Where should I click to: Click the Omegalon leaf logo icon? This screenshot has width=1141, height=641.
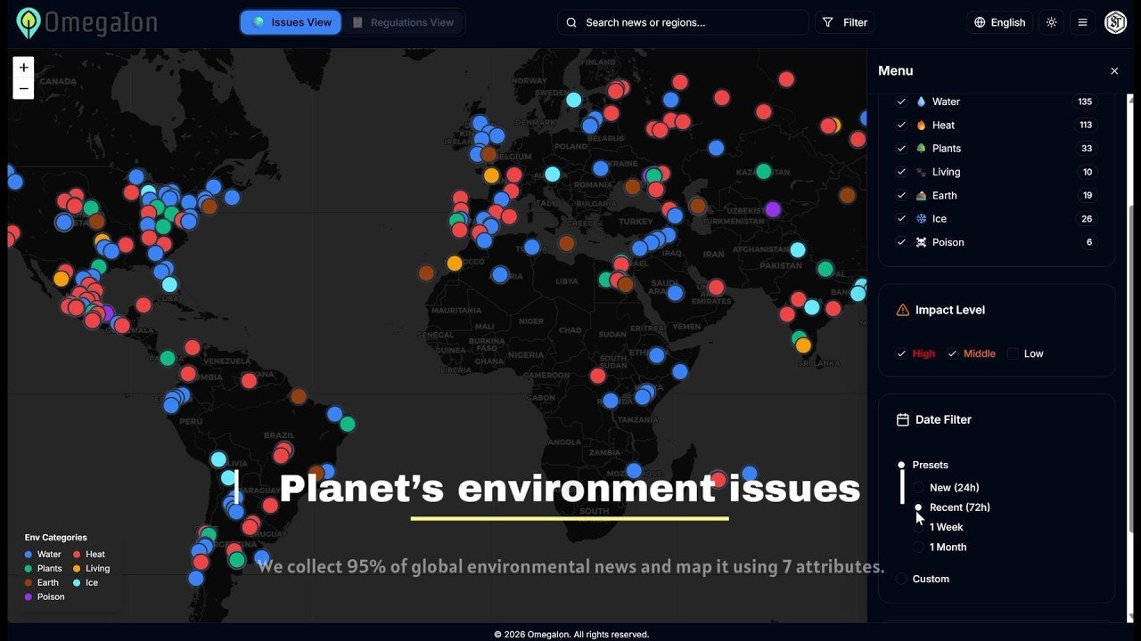coord(29,22)
